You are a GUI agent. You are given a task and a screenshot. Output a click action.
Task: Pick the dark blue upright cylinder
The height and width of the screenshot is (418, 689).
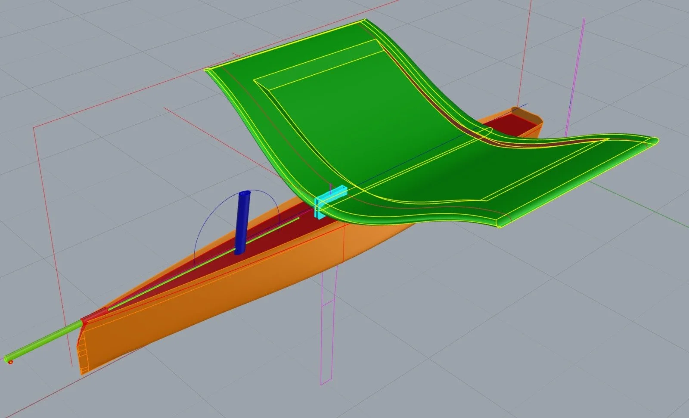point(242,223)
